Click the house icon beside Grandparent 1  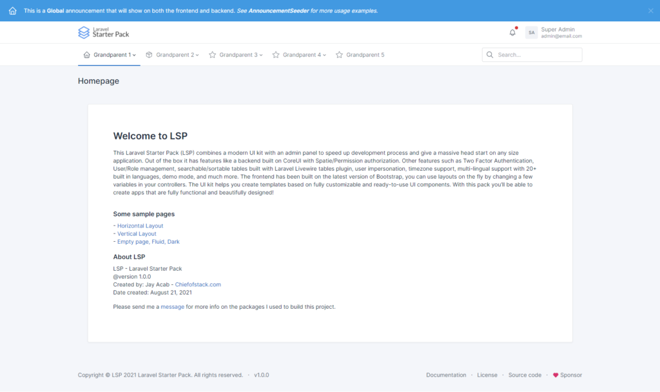(x=87, y=55)
